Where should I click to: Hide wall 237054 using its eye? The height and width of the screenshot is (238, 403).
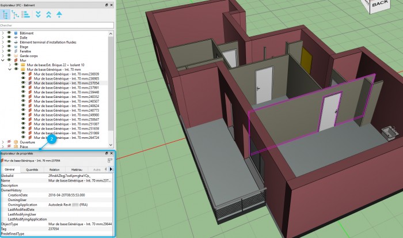pos(23,83)
